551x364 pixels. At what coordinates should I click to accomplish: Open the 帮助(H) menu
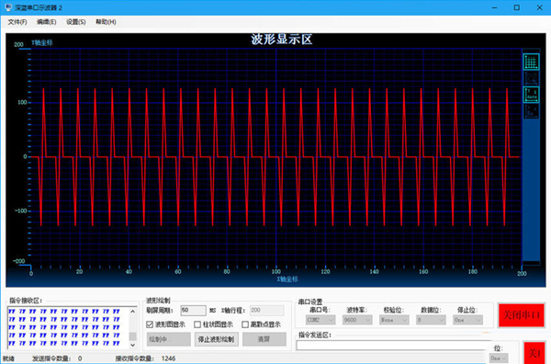(x=106, y=22)
